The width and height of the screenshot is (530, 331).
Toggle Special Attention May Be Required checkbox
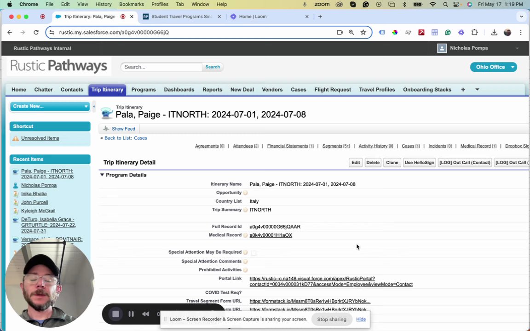click(x=253, y=253)
